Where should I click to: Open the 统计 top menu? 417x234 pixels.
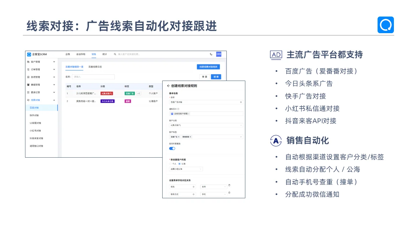(x=105, y=54)
